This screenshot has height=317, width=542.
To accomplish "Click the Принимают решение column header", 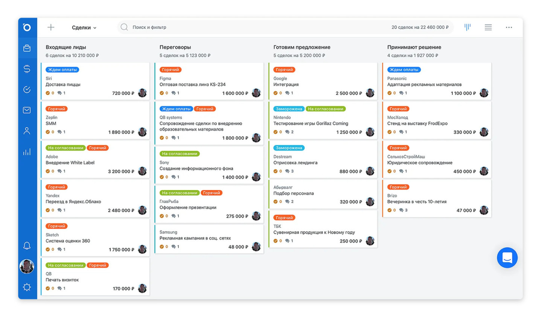I will (x=414, y=47).
